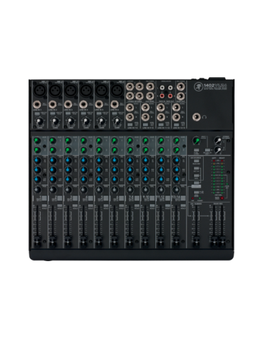This screenshot has height=339, width=263.
Task: Click the 13-14 channel fader
Action: tap(176, 241)
